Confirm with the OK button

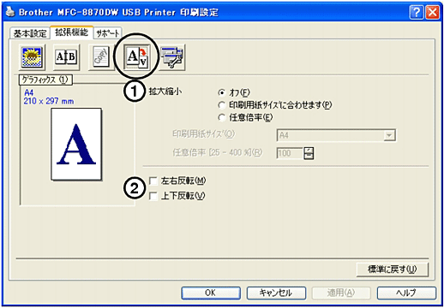(211, 293)
